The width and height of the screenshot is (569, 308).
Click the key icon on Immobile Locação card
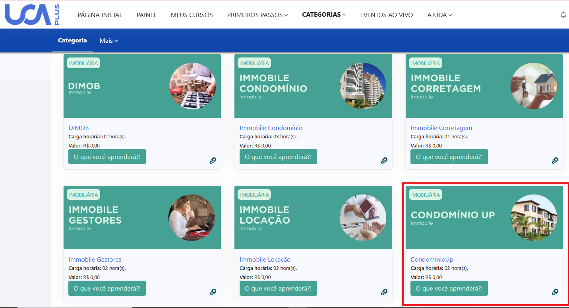click(384, 292)
